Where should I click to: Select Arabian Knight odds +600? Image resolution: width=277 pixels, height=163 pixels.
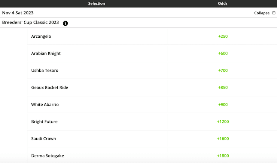click(223, 53)
